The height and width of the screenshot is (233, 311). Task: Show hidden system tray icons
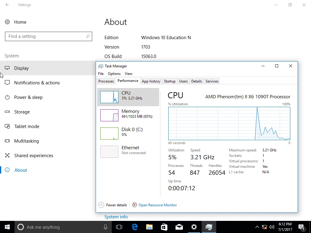coord(257,227)
